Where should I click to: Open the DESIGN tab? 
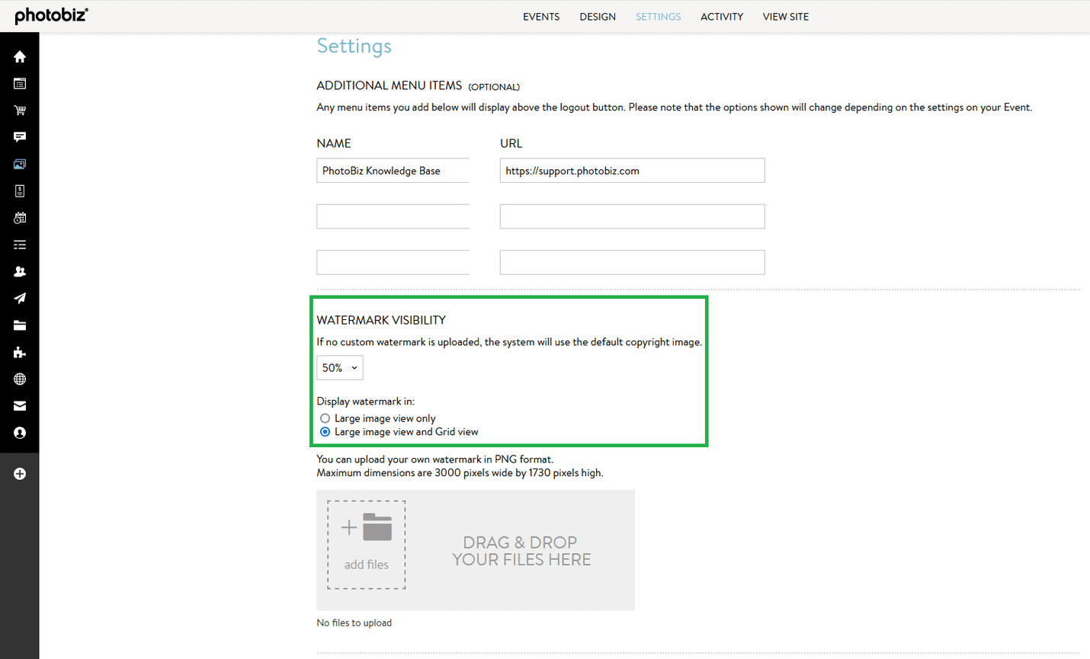click(598, 16)
